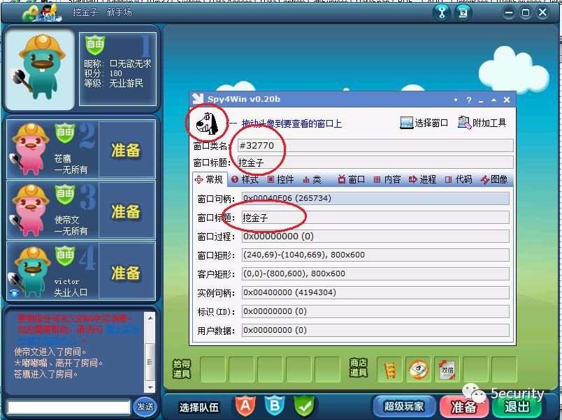This screenshot has height=420, width=562.
Task: Click the 窗口过程 value field
Action: 375,236
